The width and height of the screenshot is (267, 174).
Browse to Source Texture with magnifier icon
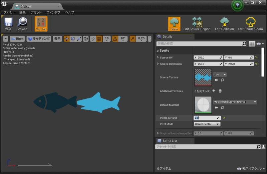click(x=222, y=80)
